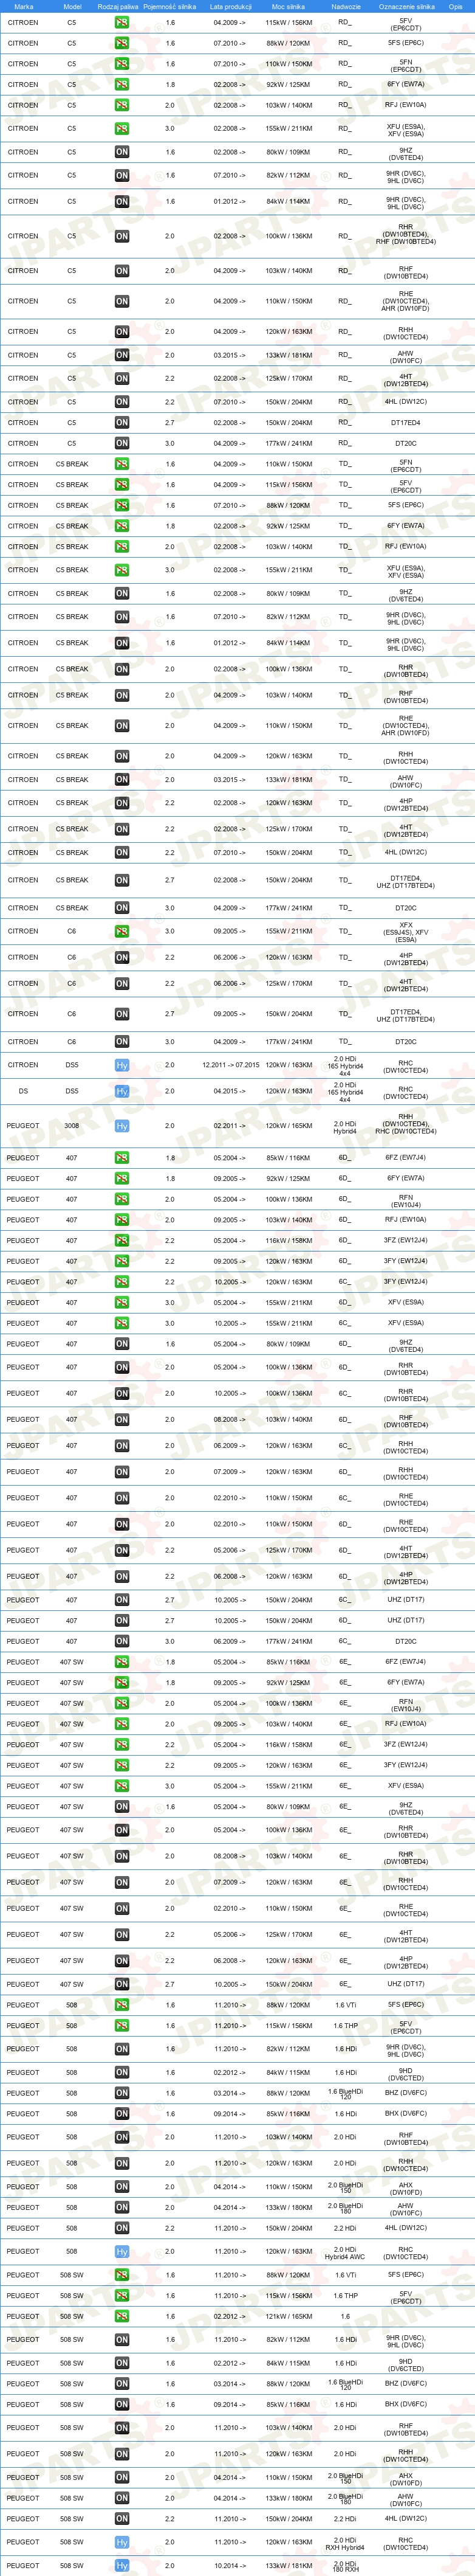The image size is (475, 2576).
Task: Click ON icon in C5 Break 3.0 DT20C row
Action: (x=121, y=908)
